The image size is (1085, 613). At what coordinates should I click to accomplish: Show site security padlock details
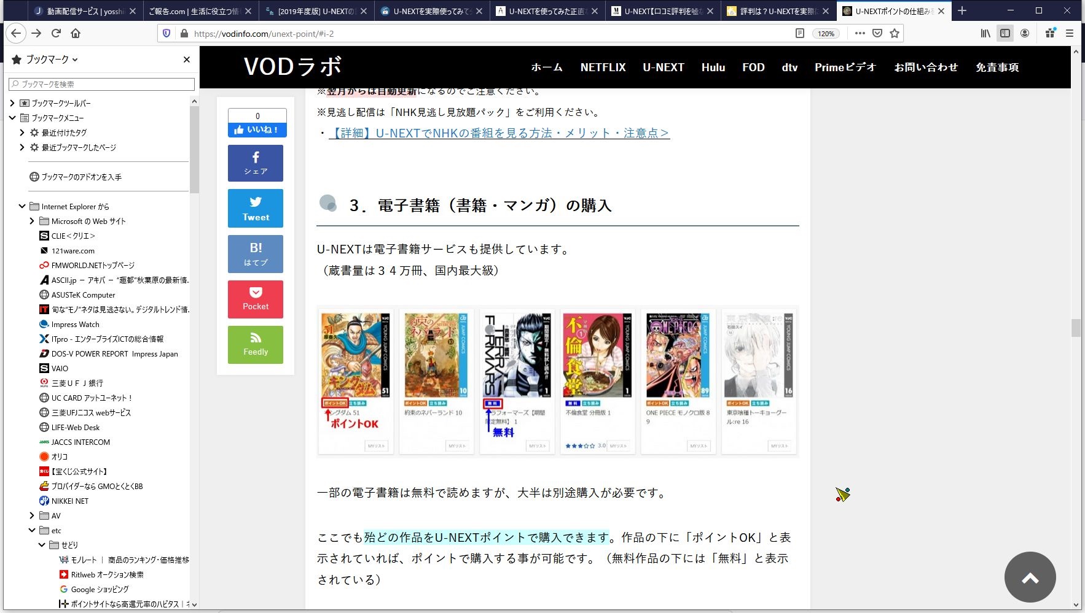[183, 34]
